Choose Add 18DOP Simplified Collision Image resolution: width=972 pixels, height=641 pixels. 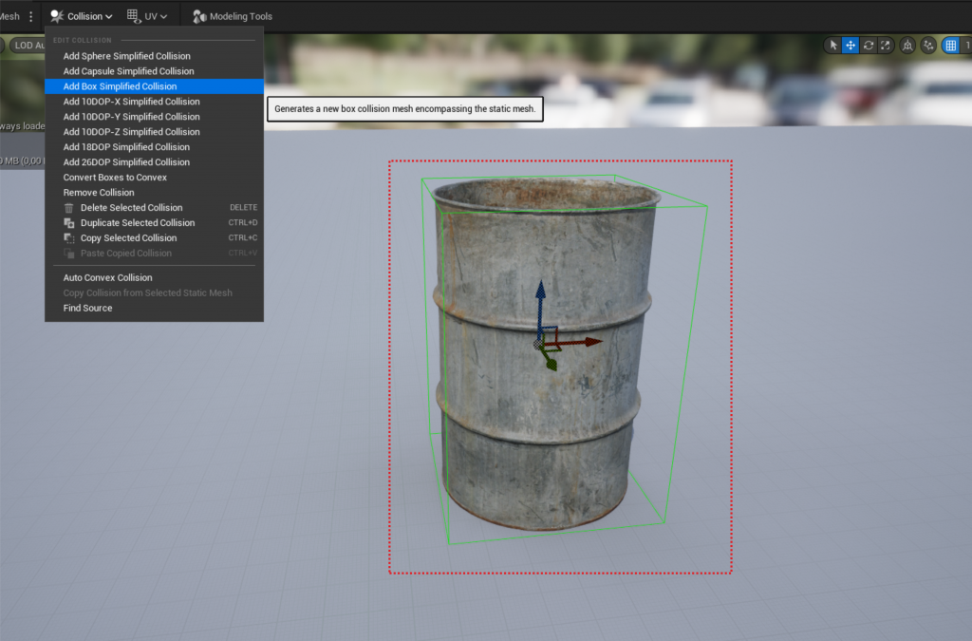tap(155, 147)
